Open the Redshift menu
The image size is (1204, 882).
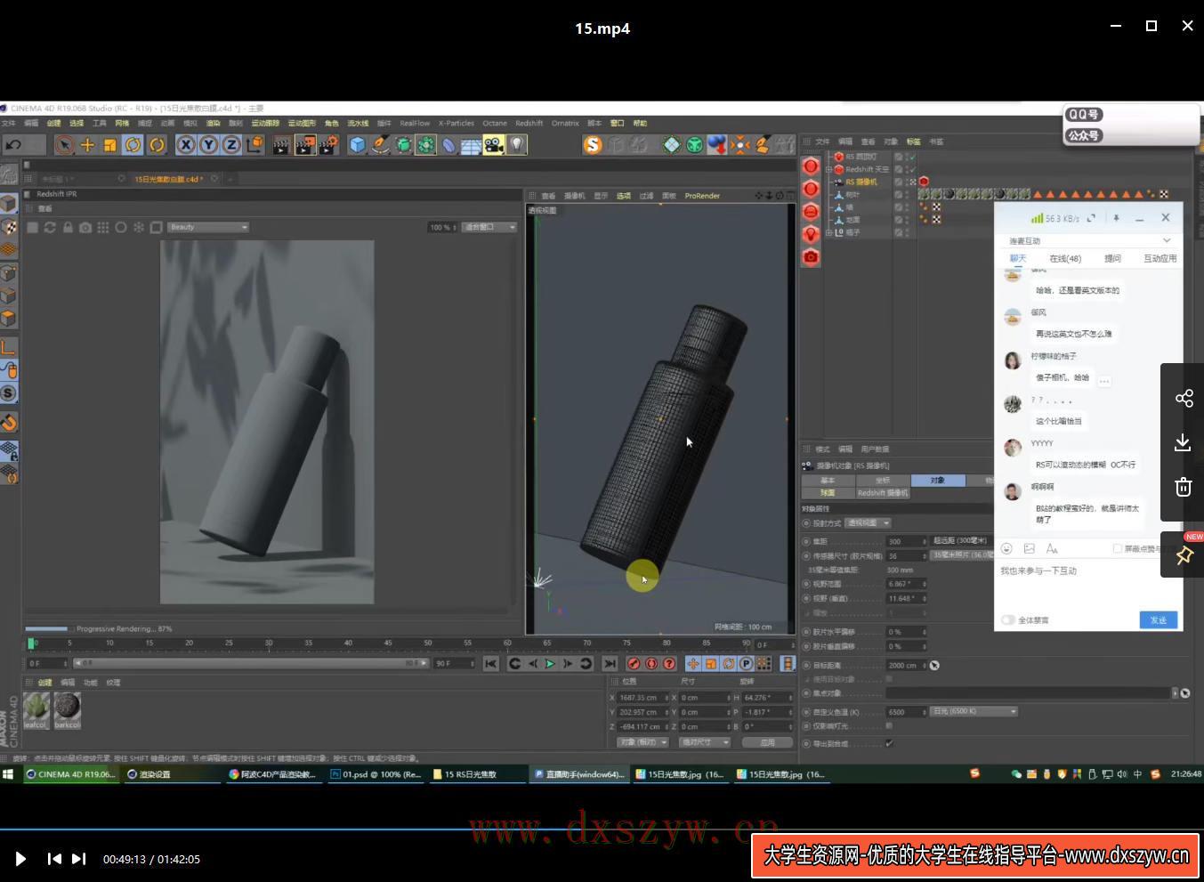[529, 124]
